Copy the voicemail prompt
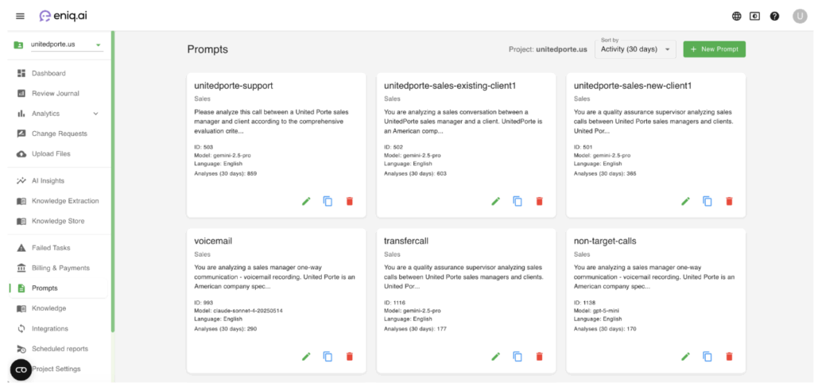Image resolution: width=814 pixels, height=383 pixels. pos(328,357)
